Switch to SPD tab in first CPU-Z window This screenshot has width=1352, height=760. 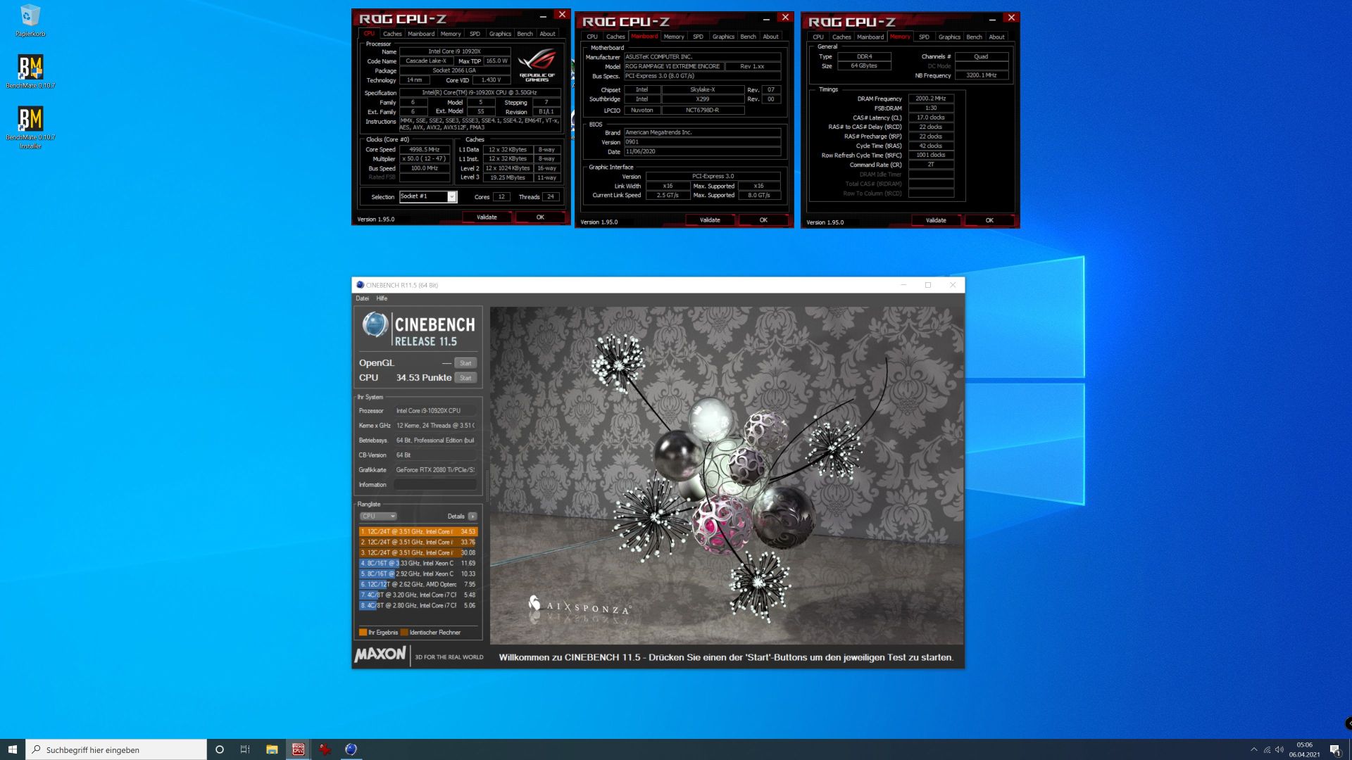click(x=475, y=34)
